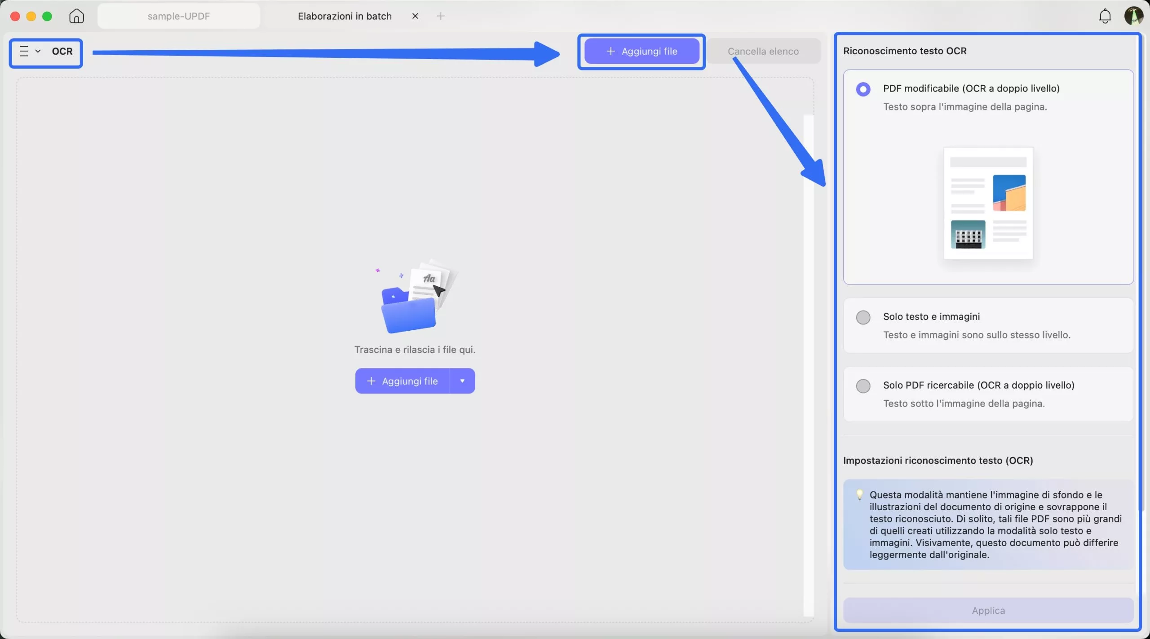Select PDF modificabile radio option
1150x639 pixels.
click(x=863, y=89)
